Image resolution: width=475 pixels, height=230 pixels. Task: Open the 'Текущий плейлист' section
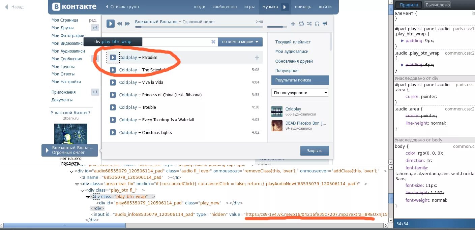tap(293, 42)
